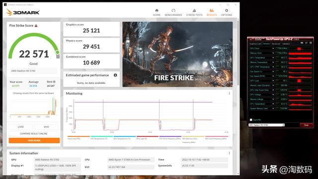The width and height of the screenshot is (318, 179).
Task: Click the Physics score value 29 451
Action: point(91,47)
